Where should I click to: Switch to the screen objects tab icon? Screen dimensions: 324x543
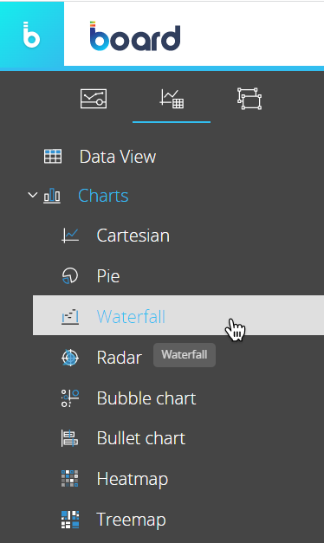tap(94, 99)
